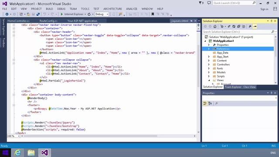The height and width of the screenshot is (157, 279).
Task: Switch to the Class View tab
Action: [249, 87]
